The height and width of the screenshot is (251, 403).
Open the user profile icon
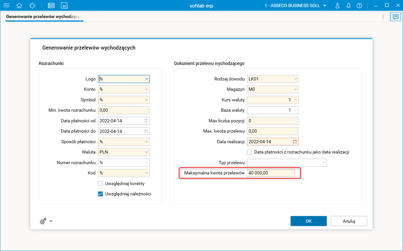(337, 6)
